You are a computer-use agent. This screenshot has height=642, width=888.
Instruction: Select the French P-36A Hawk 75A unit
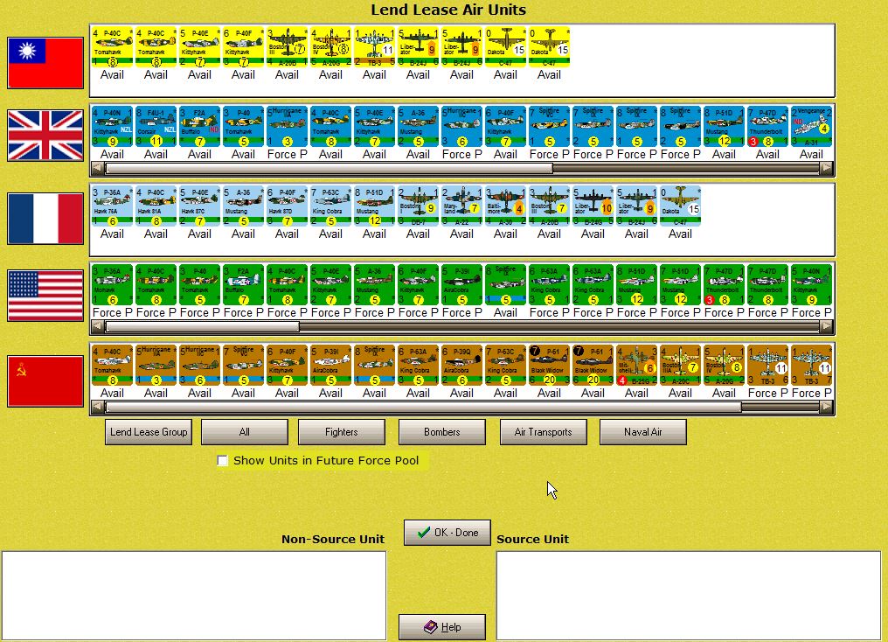coord(112,206)
